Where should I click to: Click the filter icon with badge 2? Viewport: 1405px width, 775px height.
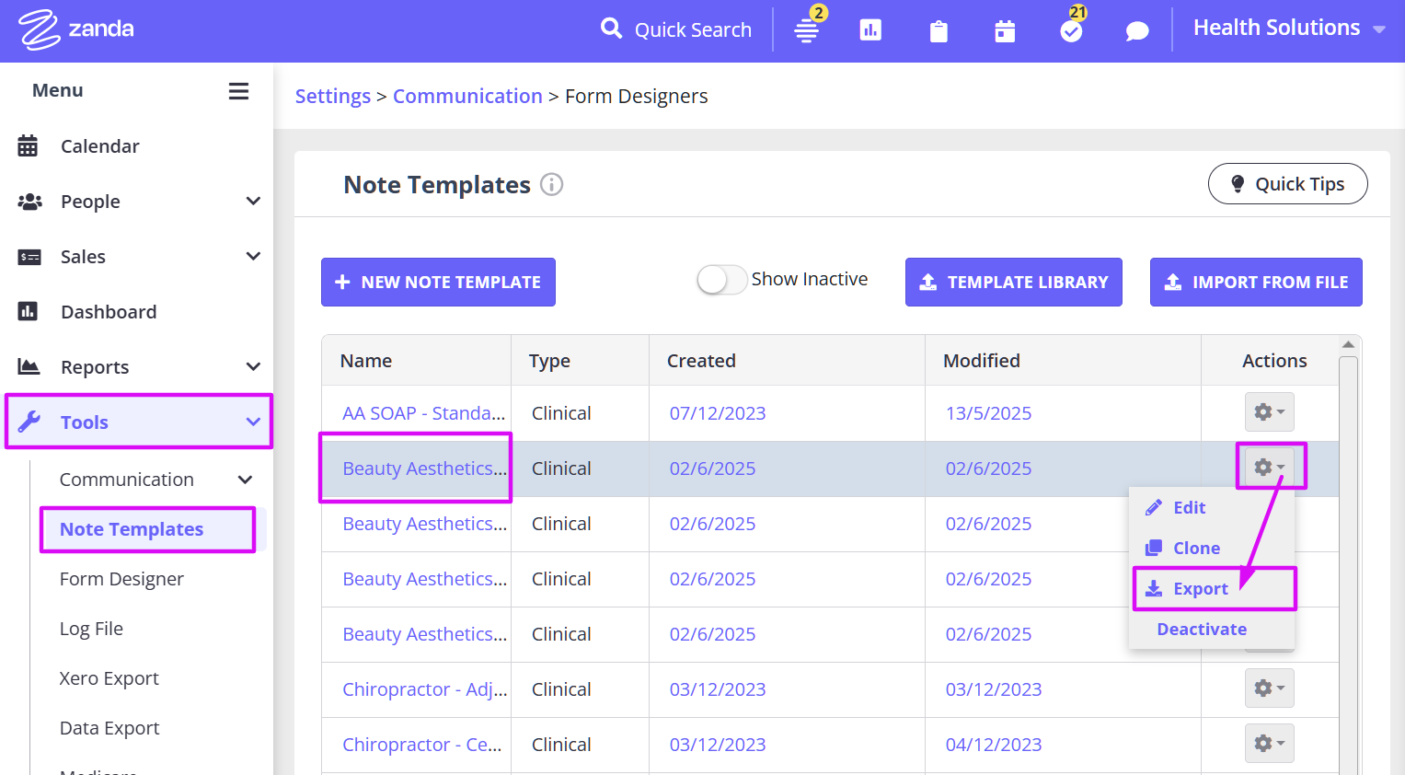click(x=806, y=30)
